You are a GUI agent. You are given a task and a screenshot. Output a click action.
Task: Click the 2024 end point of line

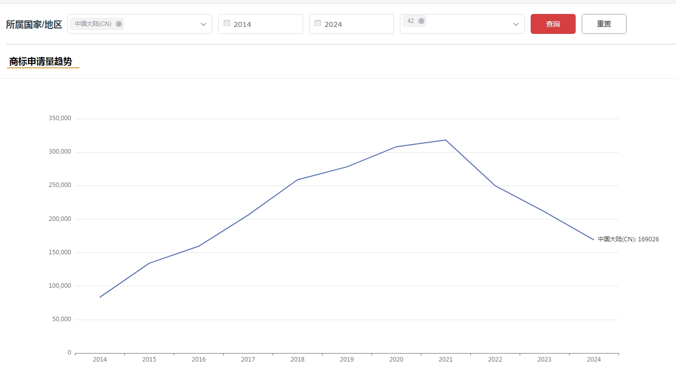[x=594, y=240]
